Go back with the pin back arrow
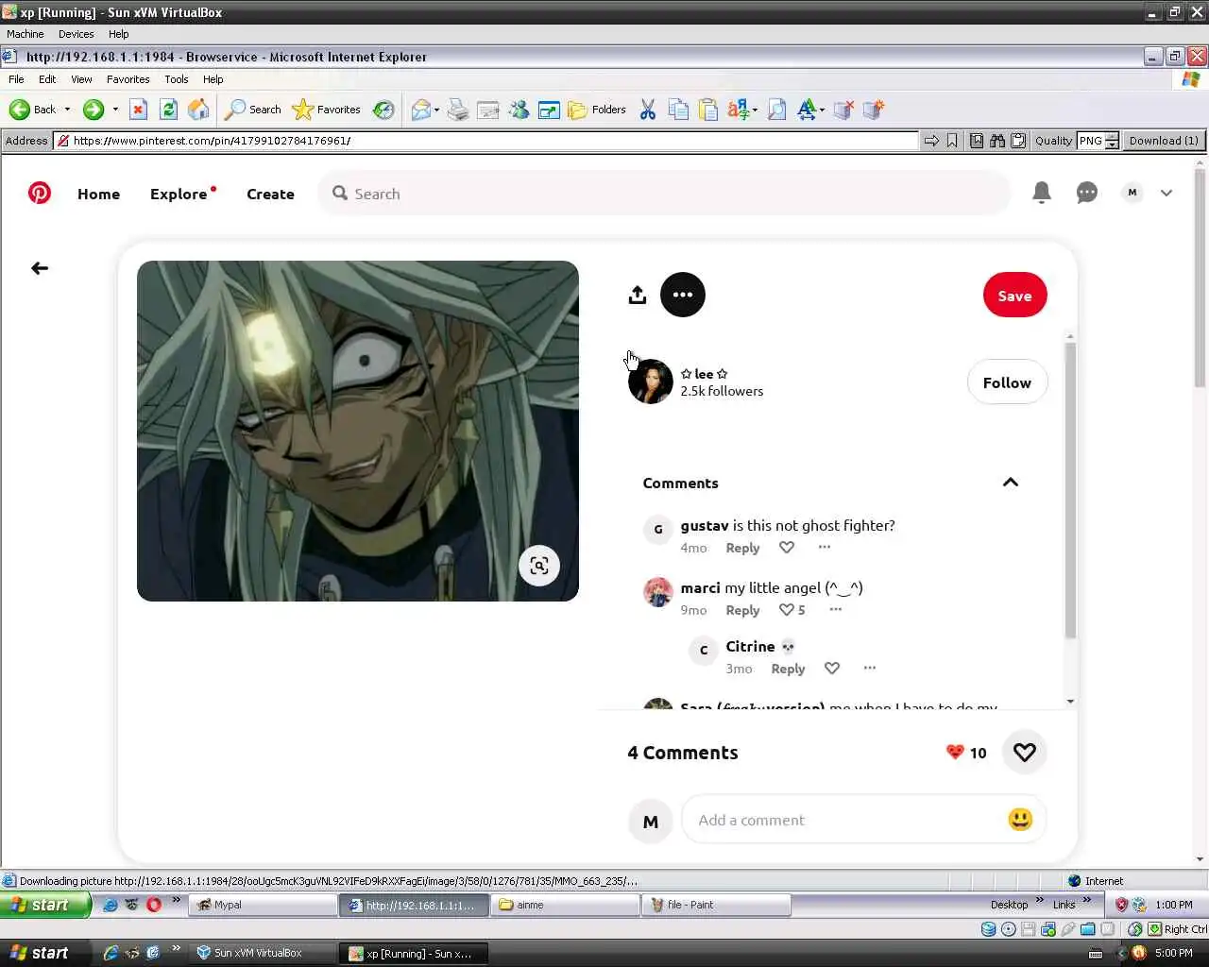 pyautogui.click(x=40, y=268)
